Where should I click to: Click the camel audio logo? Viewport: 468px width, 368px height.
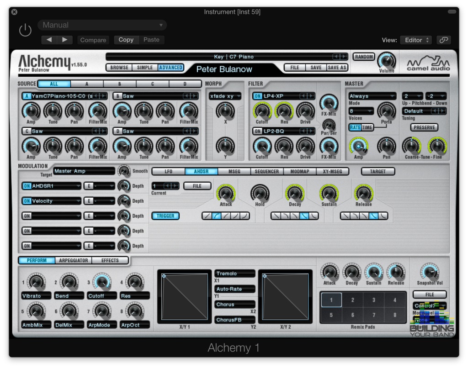point(428,63)
